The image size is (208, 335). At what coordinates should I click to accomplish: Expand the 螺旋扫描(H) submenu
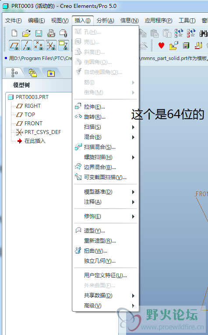click(x=106, y=157)
